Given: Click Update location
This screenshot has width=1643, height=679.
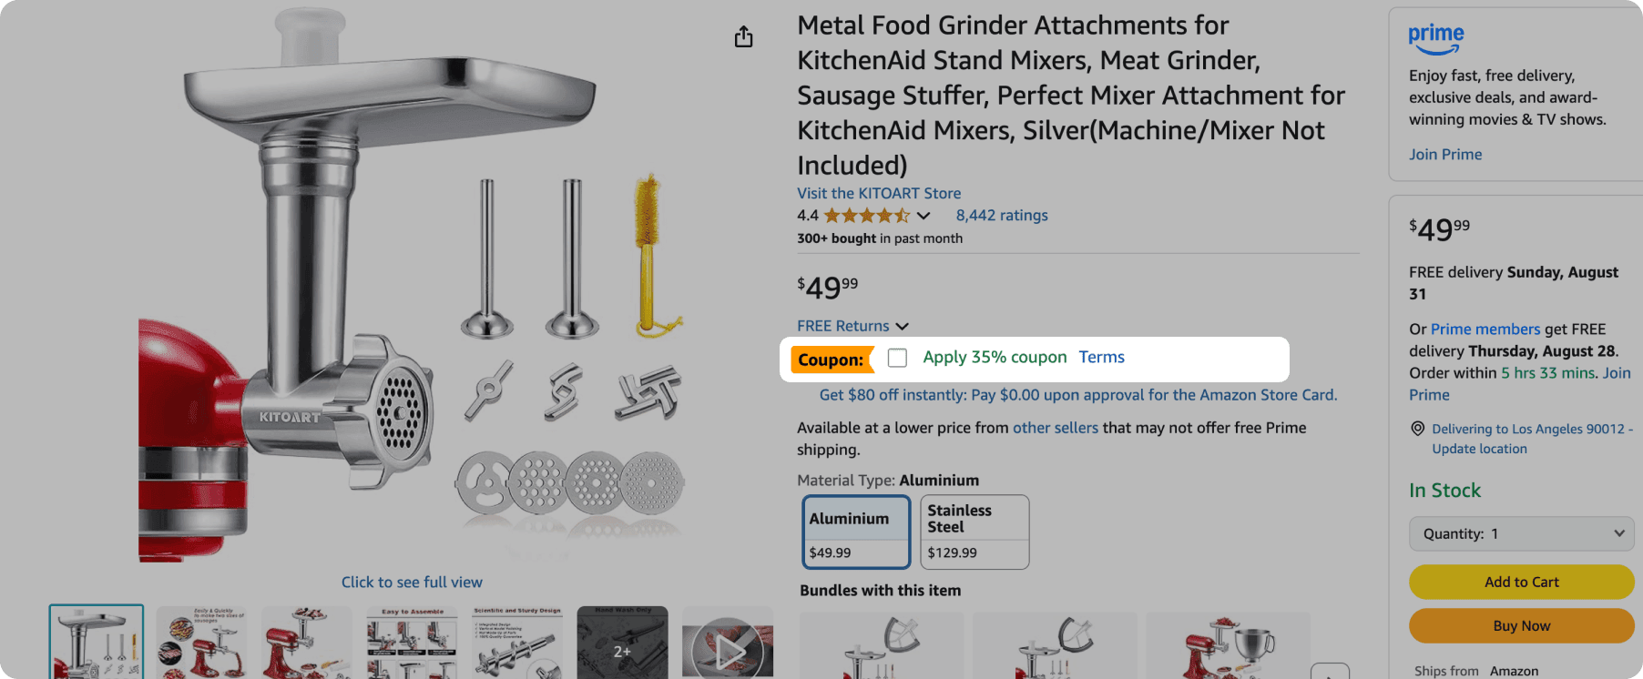Looking at the screenshot, I should click(x=1479, y=449).
